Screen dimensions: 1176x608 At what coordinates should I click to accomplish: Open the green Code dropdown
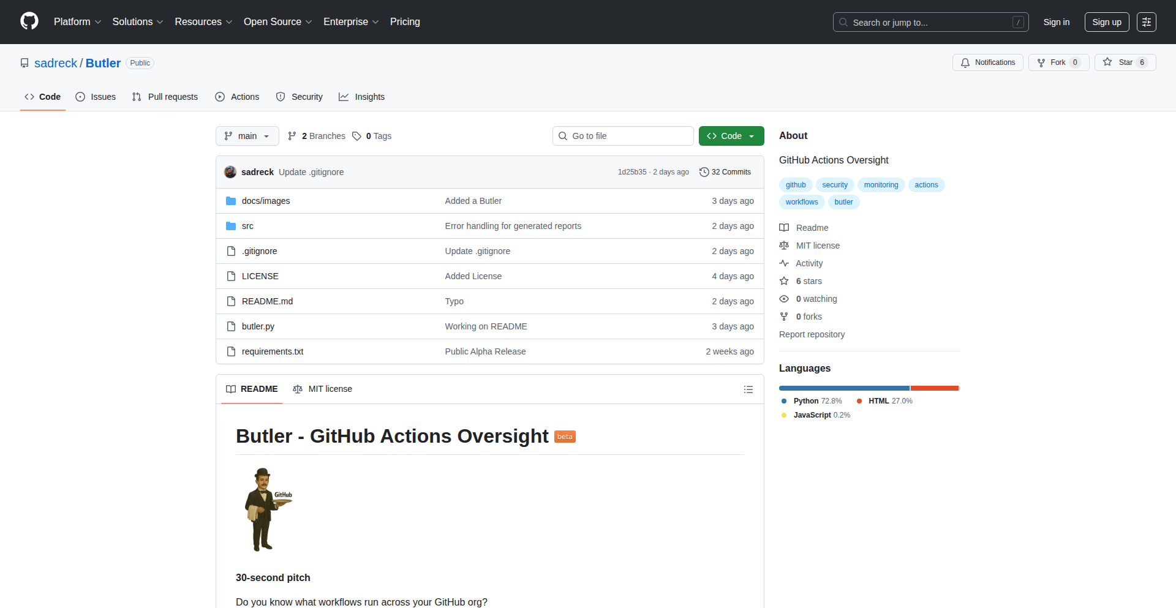coord(731,136)
